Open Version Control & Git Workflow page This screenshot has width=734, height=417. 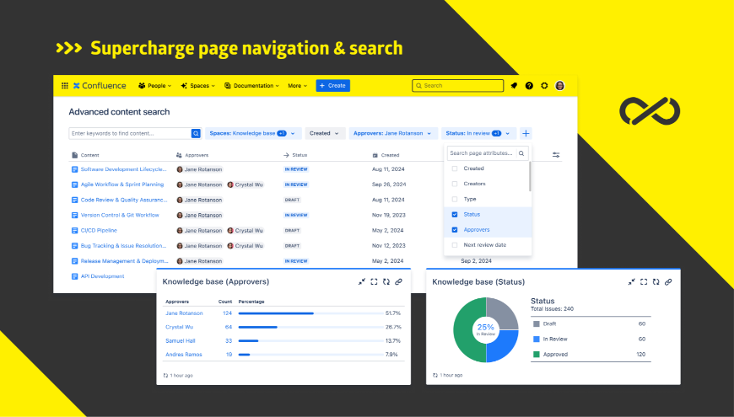[x=120, y=215]
